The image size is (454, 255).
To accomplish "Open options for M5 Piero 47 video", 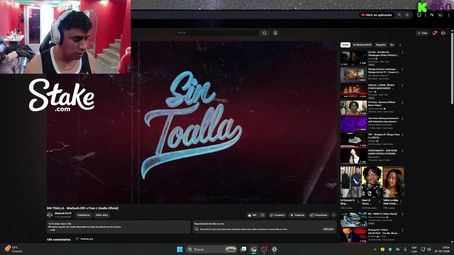I will point(402,214).
